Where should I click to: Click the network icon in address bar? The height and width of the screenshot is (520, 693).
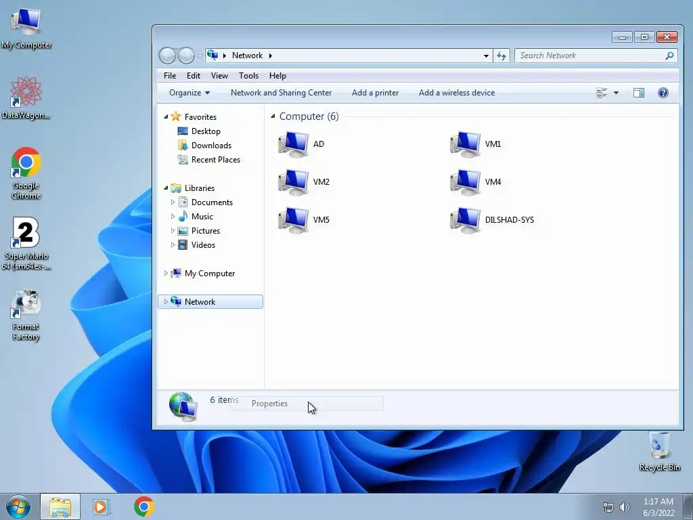[x=213, y=56]
